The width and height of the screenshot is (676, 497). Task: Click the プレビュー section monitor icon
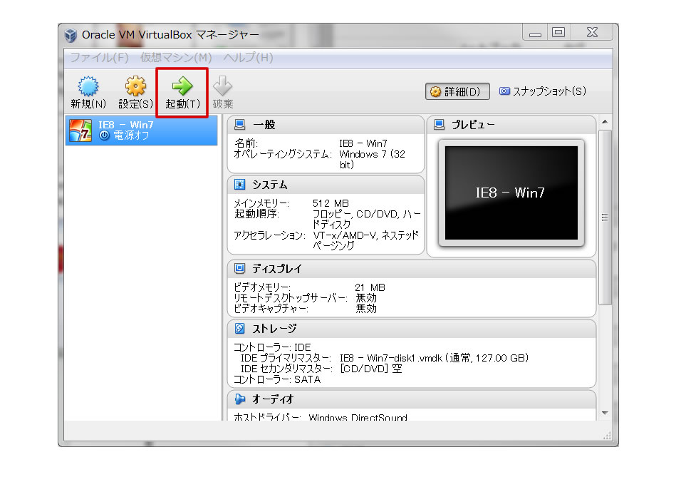440,125
